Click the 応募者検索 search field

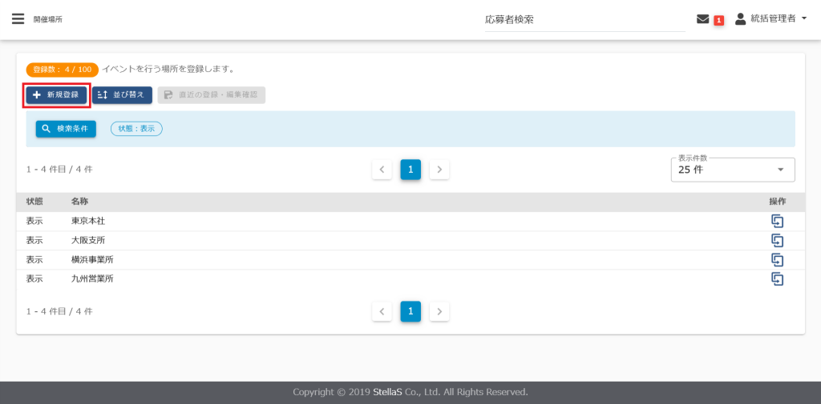[584, 20]
